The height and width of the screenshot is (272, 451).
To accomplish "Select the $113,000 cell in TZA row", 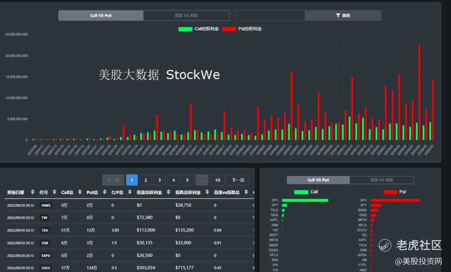I will (146, 230).
